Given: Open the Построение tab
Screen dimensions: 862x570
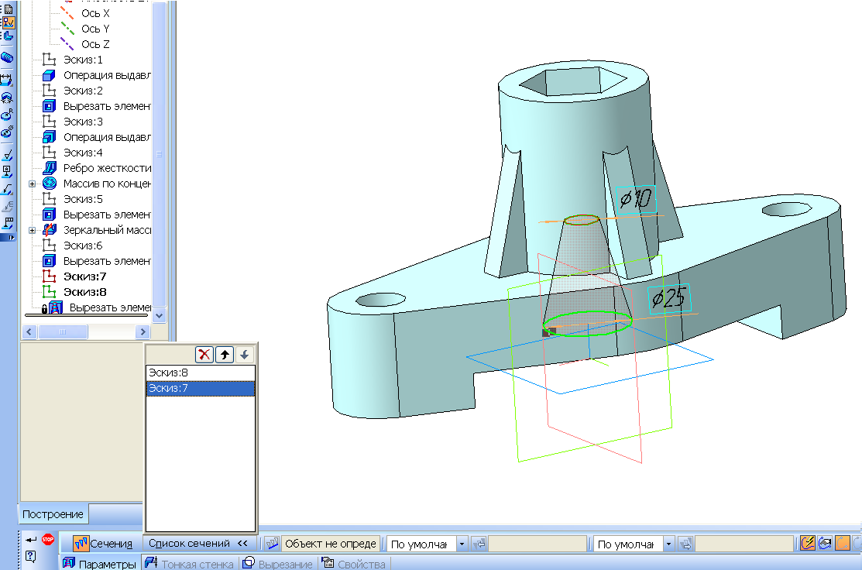Looking at the screenshot, I should pyautogui.click(x=53, y=514).
